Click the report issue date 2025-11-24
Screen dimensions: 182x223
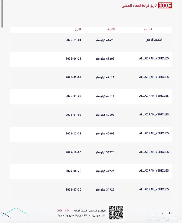[x=64, y=211]
